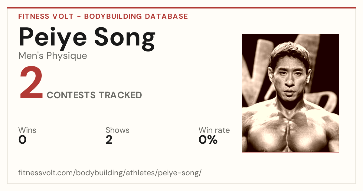This screenshot has width=363, height=191.
Task: Click the FITNESS VOLT text in header
Action: pyautogui.click(x=46, y=16)
